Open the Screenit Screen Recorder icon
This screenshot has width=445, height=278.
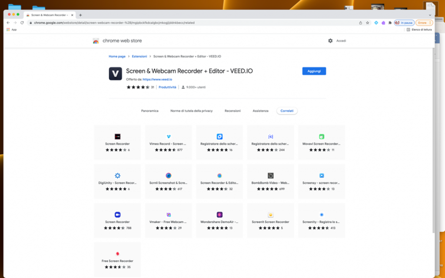(270, 214)
